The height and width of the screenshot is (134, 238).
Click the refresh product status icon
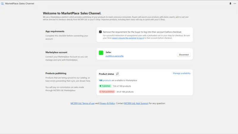117,74
